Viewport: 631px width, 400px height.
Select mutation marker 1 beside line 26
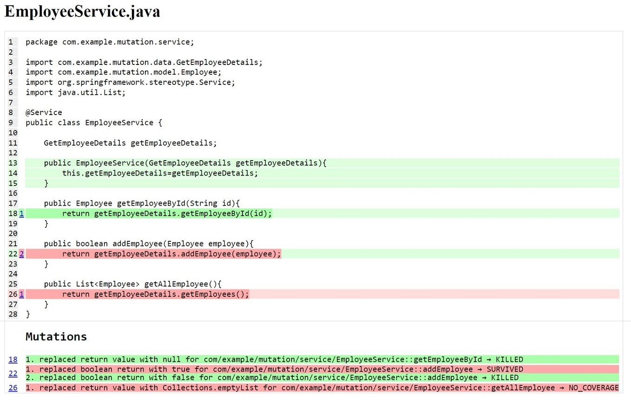tap(21, 294)
